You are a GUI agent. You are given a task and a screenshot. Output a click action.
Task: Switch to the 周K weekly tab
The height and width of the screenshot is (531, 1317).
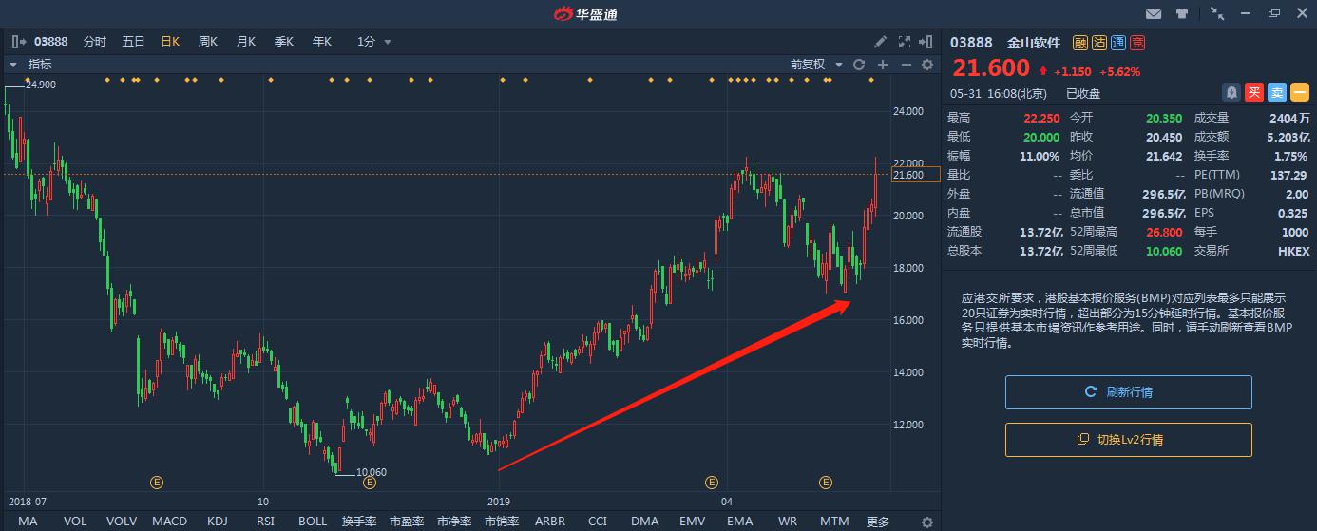(207, 42)
